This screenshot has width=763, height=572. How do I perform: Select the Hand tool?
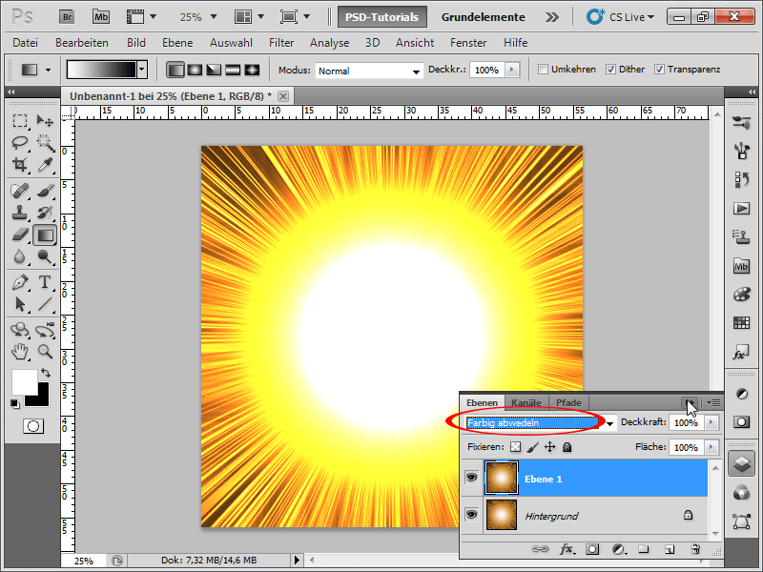click(x=20, y=352)
